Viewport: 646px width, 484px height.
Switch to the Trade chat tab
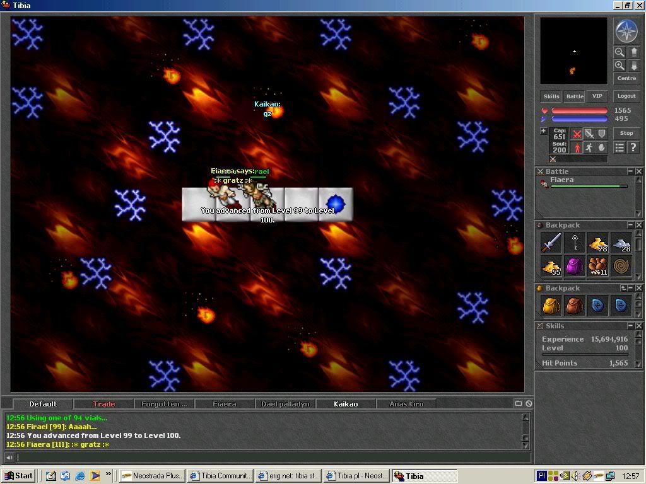103,404
